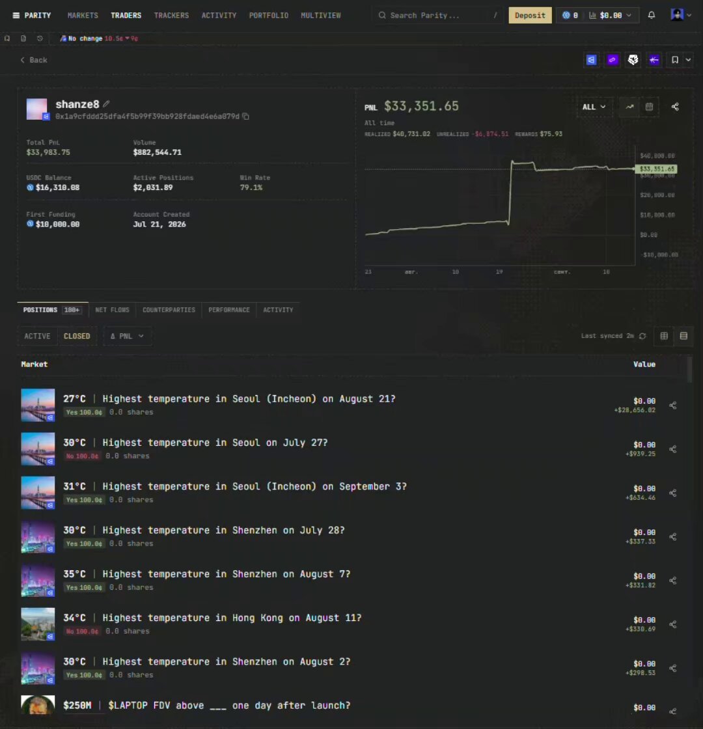Click the Search Parity input field
This screenshot has width=703, height=729.
(437, 16)
